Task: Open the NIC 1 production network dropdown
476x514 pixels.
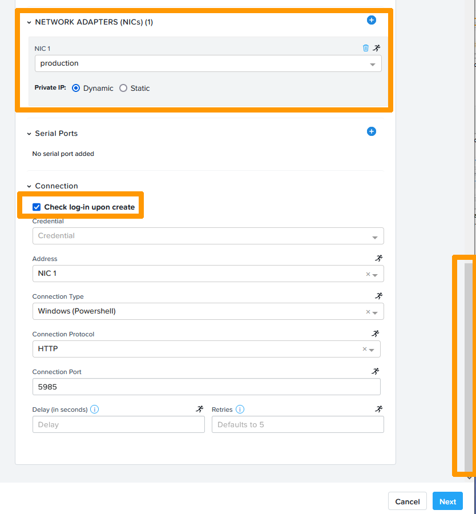Action: point(208,63)
